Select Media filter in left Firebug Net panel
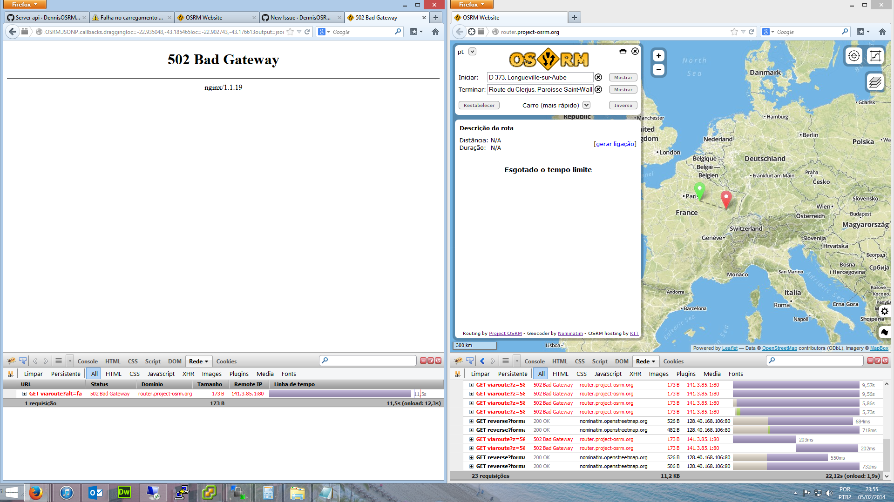Viewport: 894px width, 502px height. 265,374
